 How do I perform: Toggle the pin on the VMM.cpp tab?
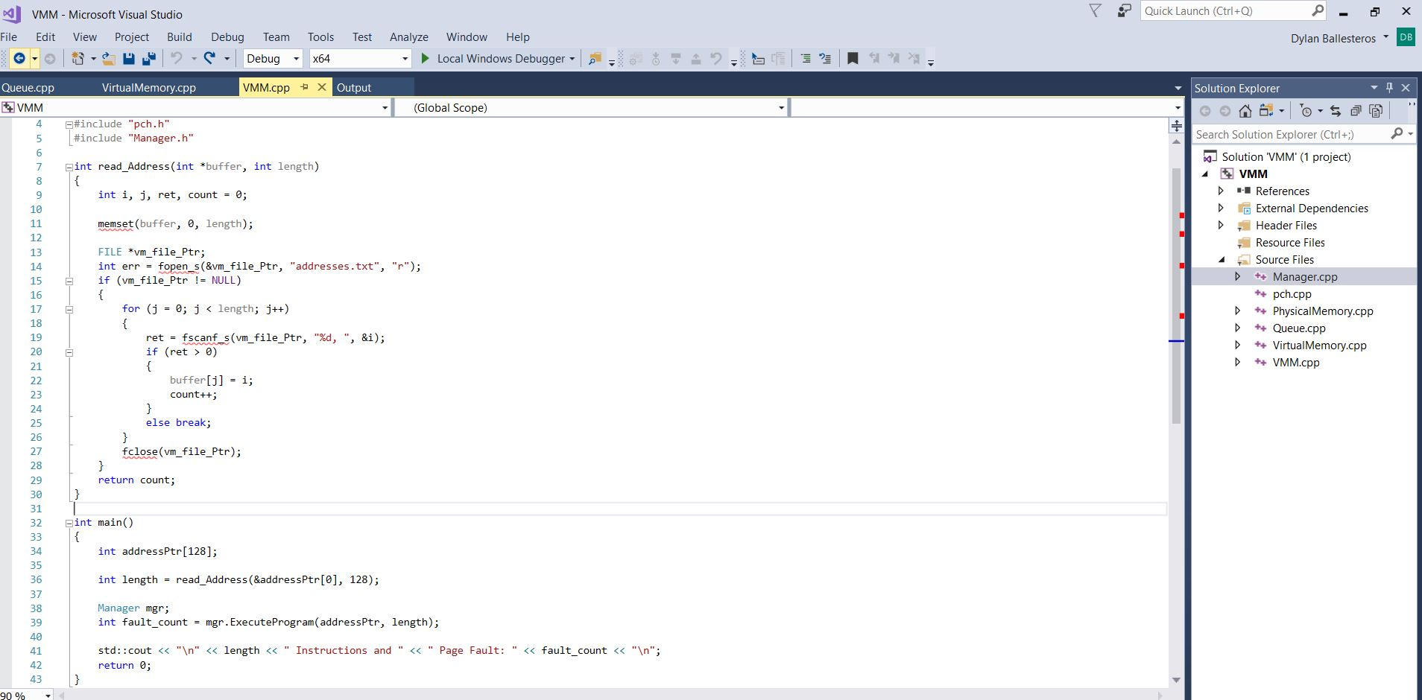tap(305, 87)
